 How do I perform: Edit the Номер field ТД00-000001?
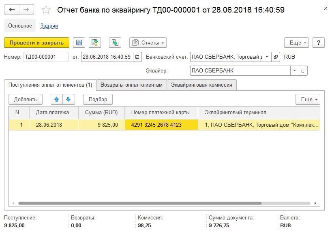pos(46,57)
